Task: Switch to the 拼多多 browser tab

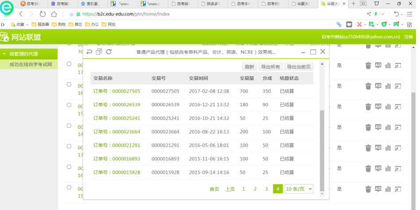Action: coord(213,4)
